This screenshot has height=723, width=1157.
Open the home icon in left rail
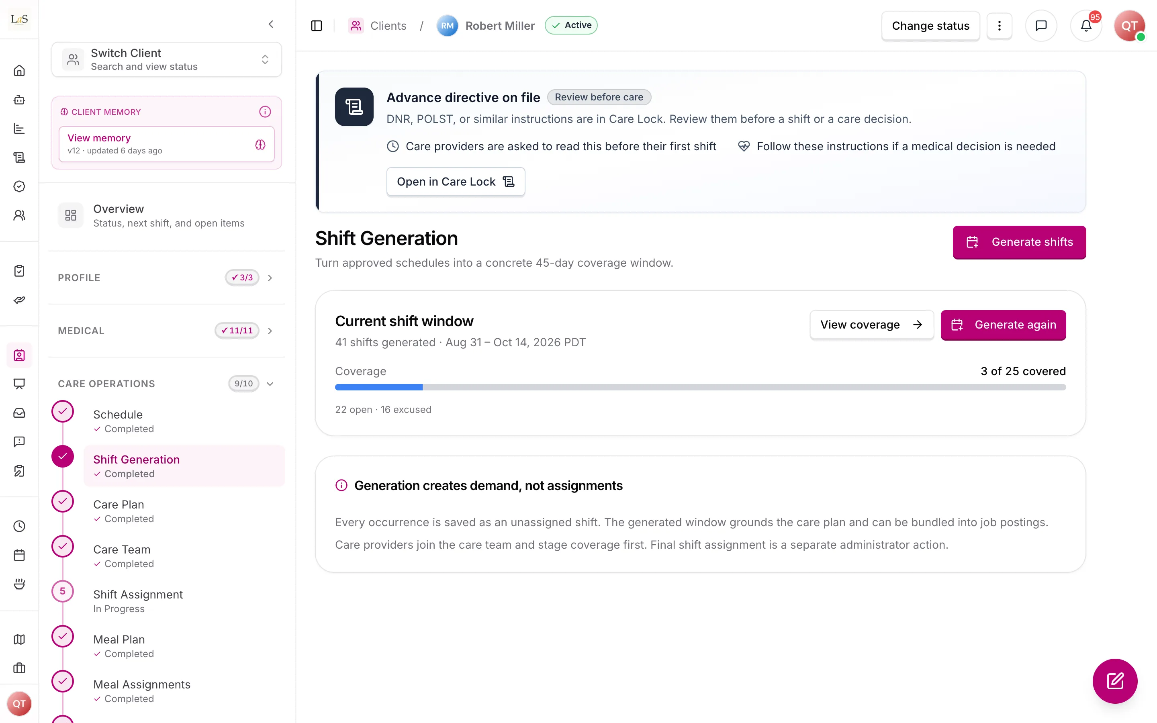coord(19,71)
